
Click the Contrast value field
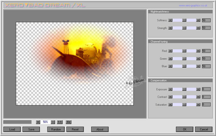pos(206,97)
